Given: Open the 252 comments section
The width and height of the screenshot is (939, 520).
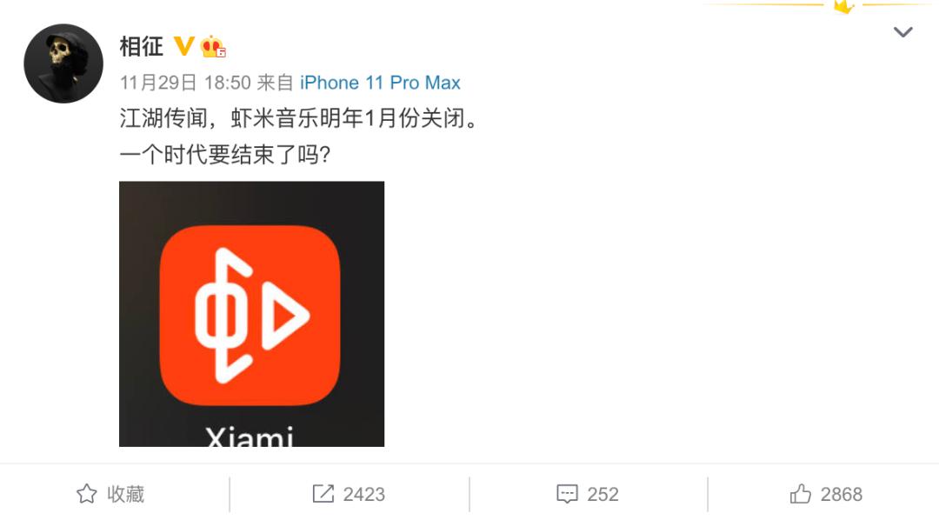Looking at the screenshot, I should (603, 494).
